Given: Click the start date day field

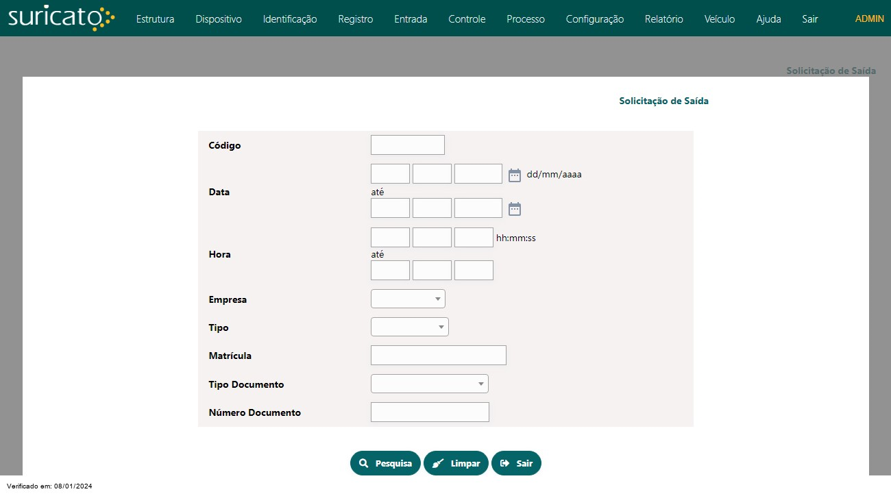Looking at the screenshot, I should 390,174.
